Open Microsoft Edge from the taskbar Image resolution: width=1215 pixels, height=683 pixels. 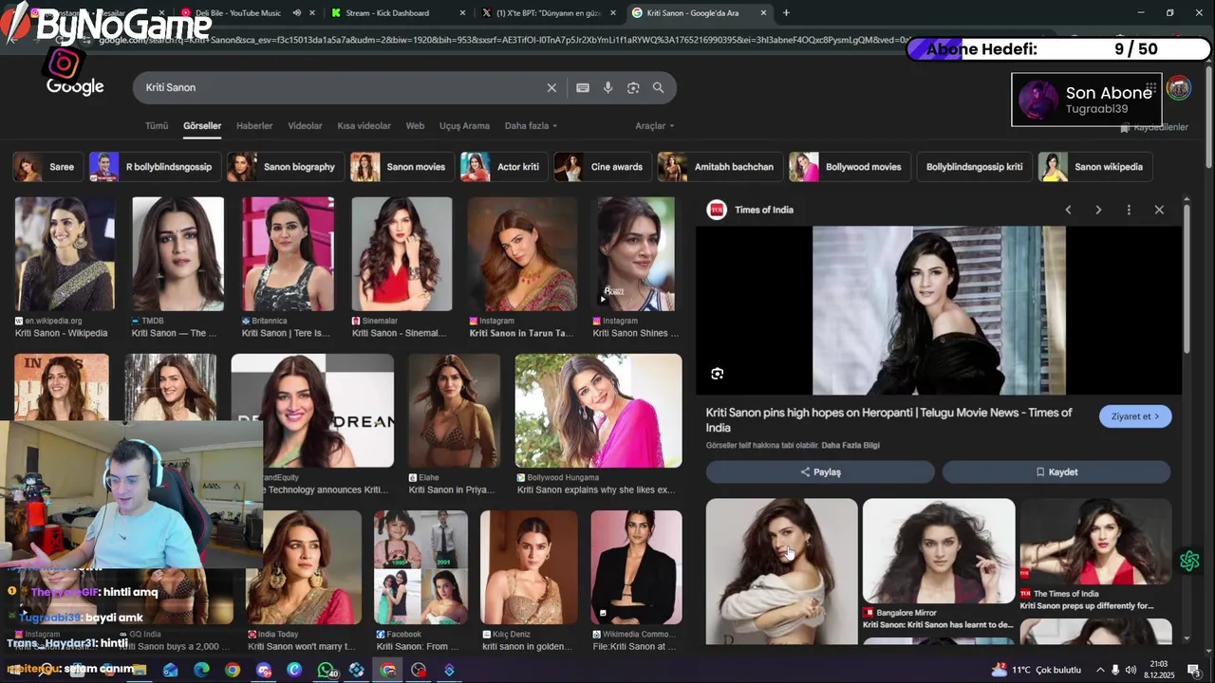[x=201, y=670]
